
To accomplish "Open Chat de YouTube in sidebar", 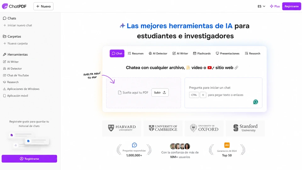I will tap(16, 75).
